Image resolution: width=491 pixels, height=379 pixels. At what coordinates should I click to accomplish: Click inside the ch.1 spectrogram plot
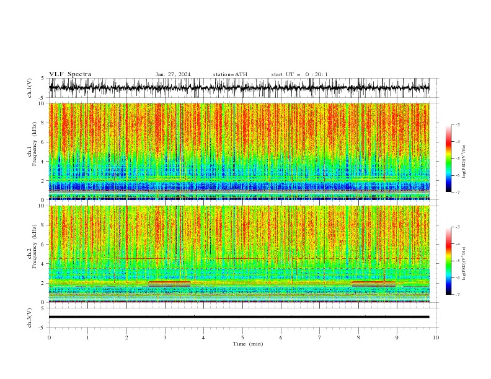coord(239,151)
